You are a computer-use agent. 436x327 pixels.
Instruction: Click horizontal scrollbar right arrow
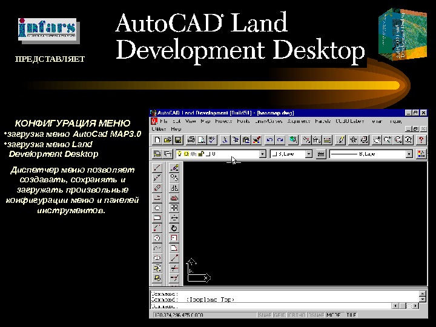click(415, 306)
